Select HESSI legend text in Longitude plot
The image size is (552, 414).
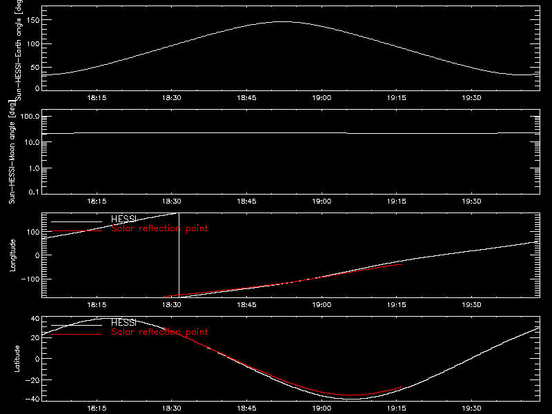tap(124, 219)
